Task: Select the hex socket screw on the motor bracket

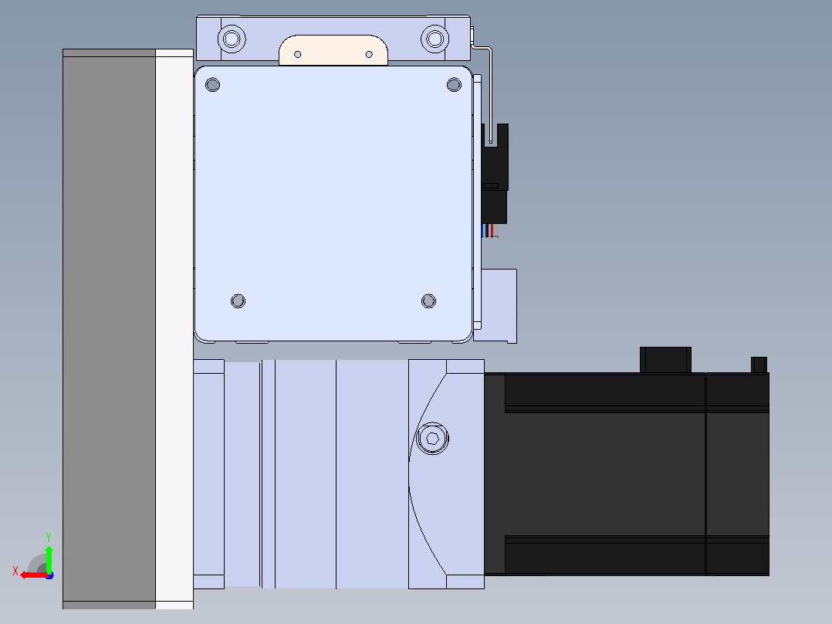Action: click(432, 438)
